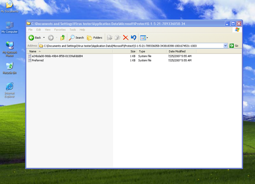The width and height of the screenshot is (255, 184).
Task: Click the Copy To toolbar icon
Action: point(117,38)
